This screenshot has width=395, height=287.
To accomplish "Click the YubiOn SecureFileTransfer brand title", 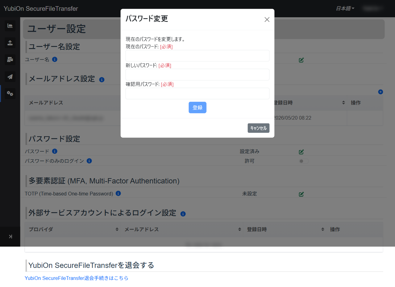I will pyautogui.click(x=41, y=9).
